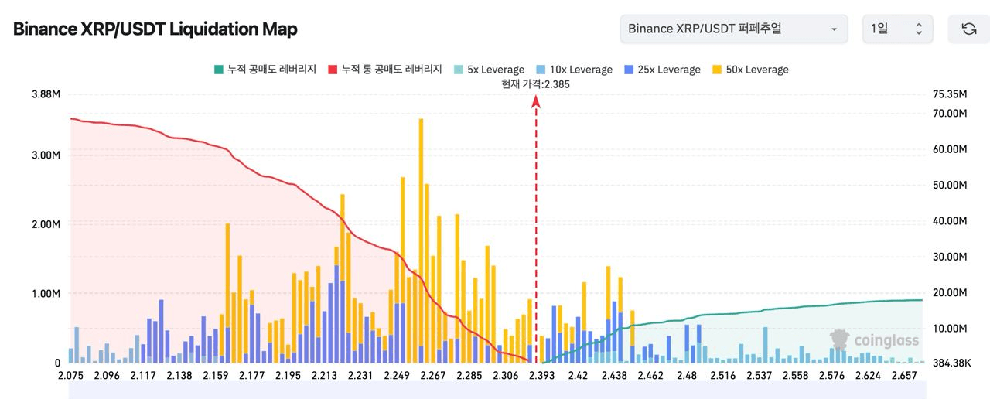
Task: Click the refresh icon button
Action: [968, 29]
